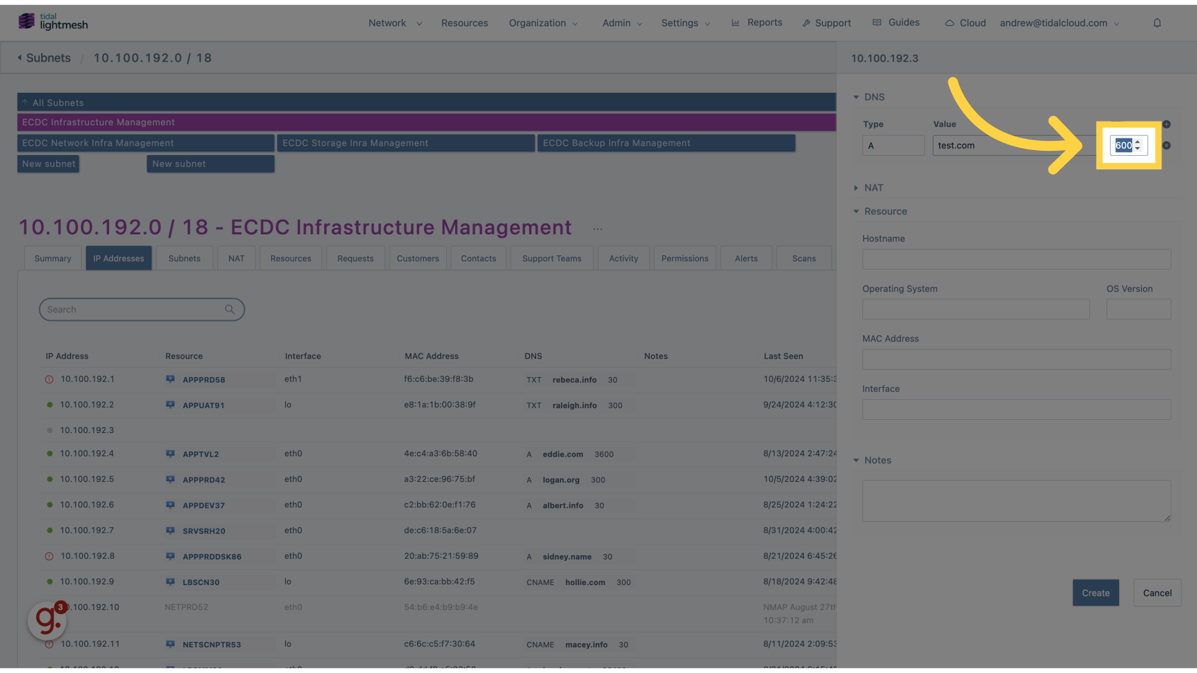Image resolution: width=1197 pixels, height=673 pixels.
Task: Click resource icon beside APPDEV37
Action: (x=170, y=505)
